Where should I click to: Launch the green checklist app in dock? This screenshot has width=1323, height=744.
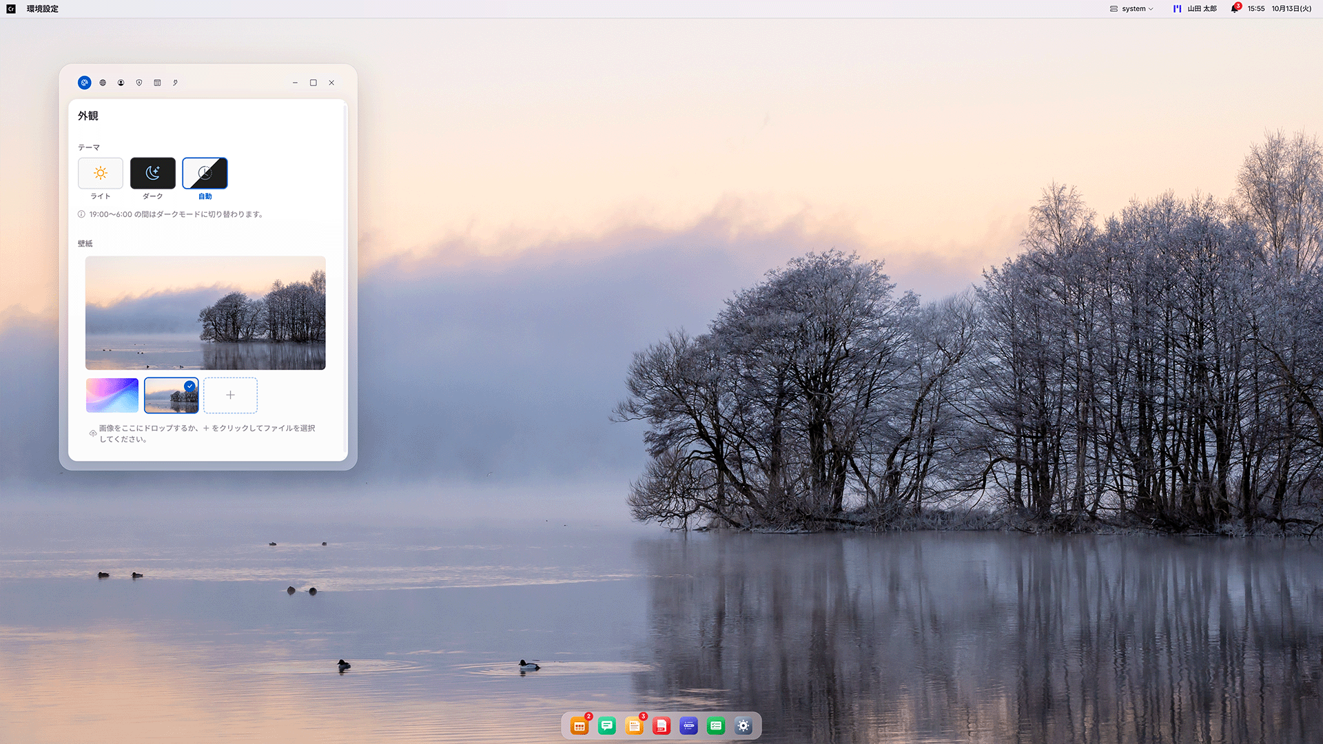pos(716,726)
